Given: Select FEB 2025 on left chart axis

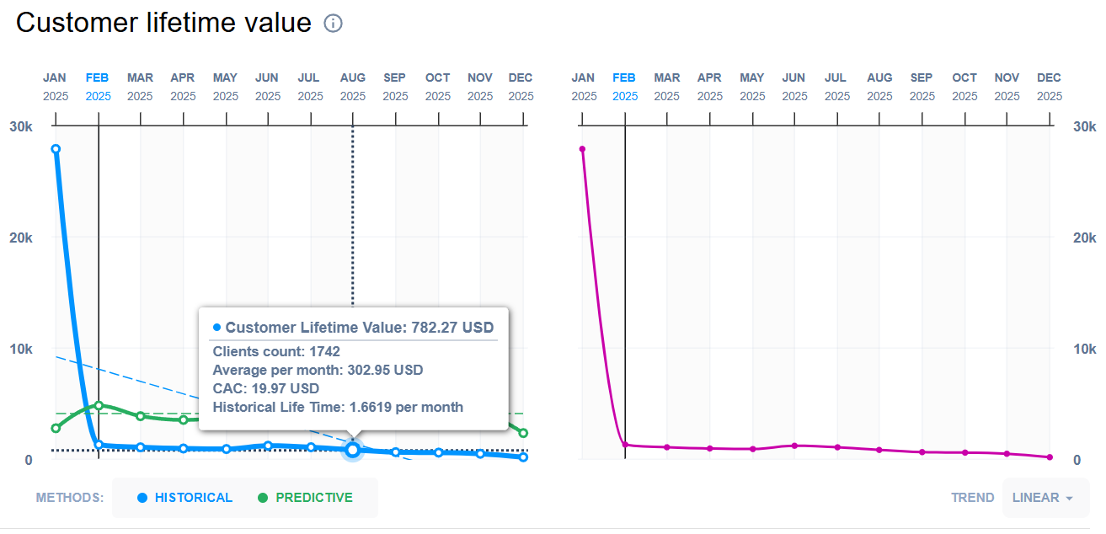Looking at the screenshot, I should tap(98, 86).
